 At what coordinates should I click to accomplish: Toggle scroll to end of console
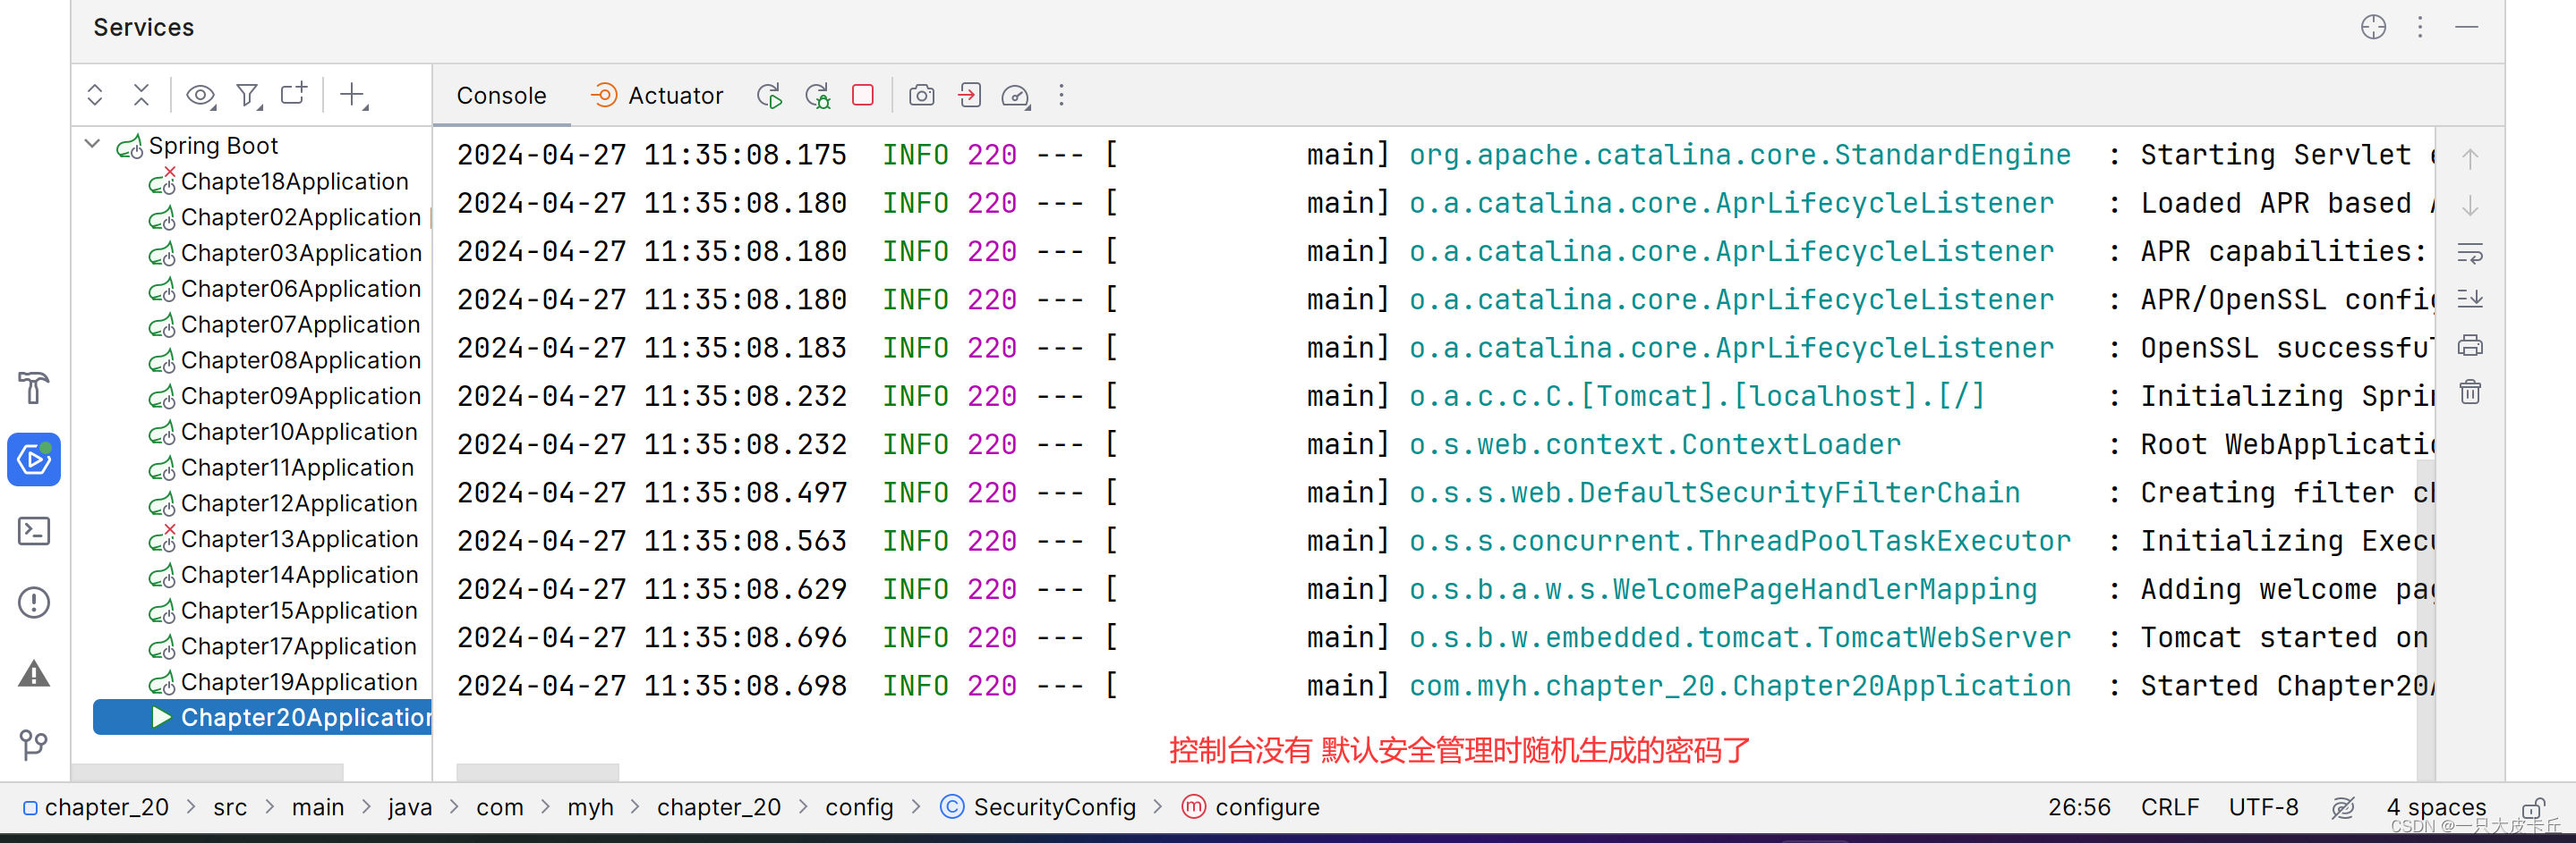coord(2470,299)
